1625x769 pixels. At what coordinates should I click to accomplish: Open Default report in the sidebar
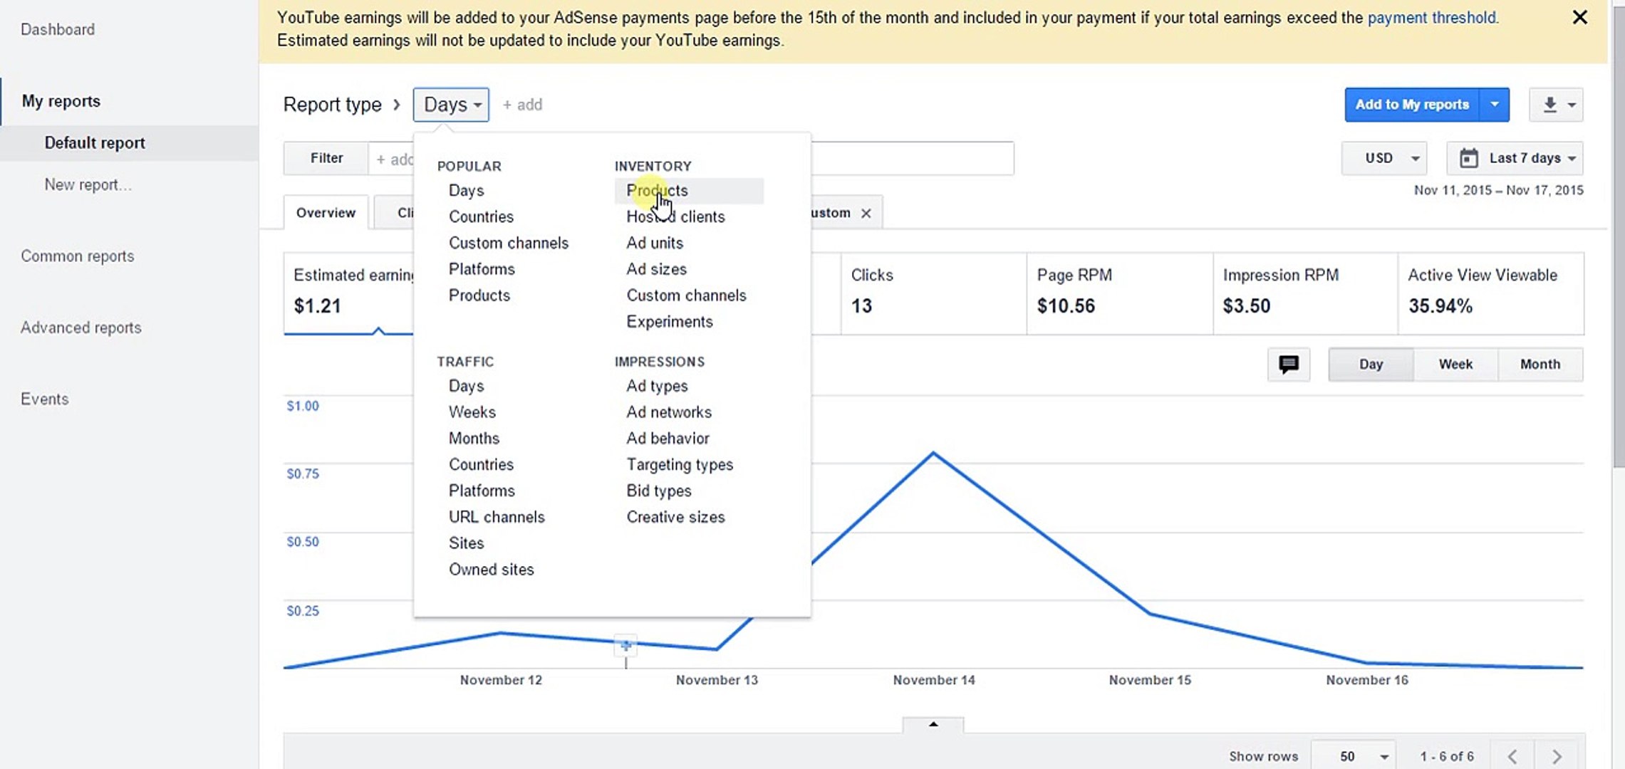[x=95, y=142]
